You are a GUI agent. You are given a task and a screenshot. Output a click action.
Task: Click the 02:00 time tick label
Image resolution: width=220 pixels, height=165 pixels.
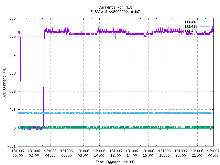pyautogui.click(x=34, y=155)
